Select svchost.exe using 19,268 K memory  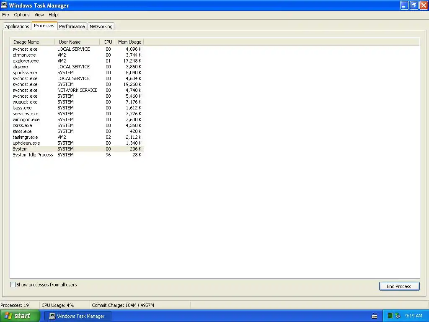tap(77, 84)
